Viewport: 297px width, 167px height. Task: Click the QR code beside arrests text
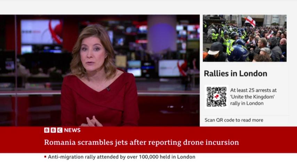pos(217,97)
